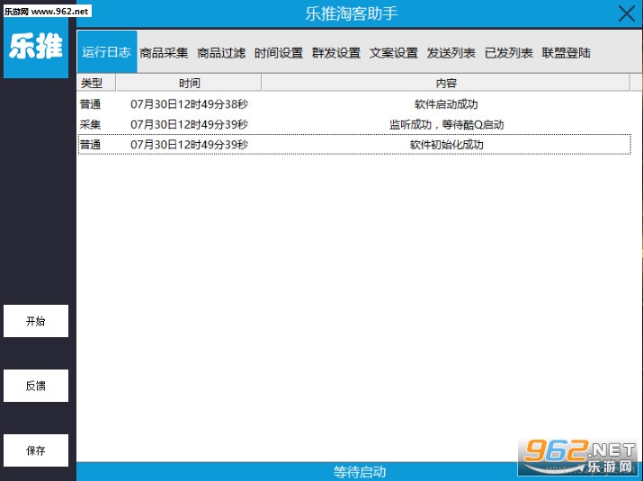This screenshot has height=481, width=643.
Task: Click the 采集 type cell
Action: [90, 124]
